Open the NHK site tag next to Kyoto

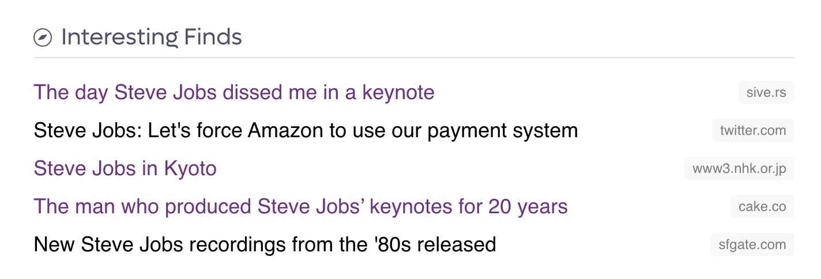click(x=739, y=168)
